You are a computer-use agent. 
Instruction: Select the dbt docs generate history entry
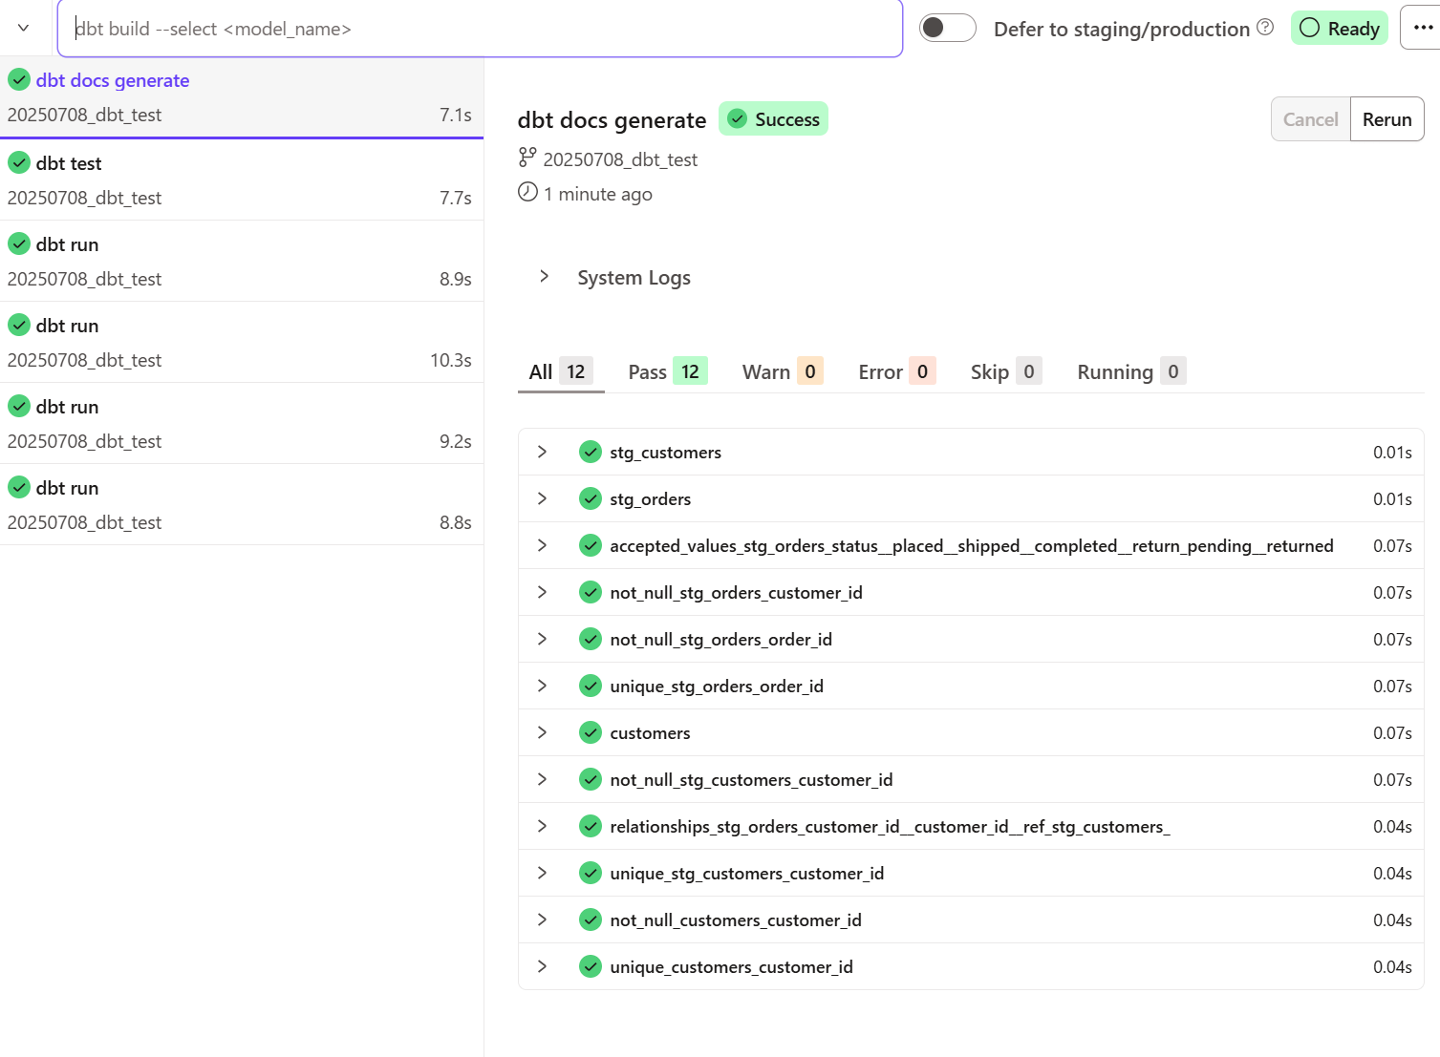[x=241, y=97]
